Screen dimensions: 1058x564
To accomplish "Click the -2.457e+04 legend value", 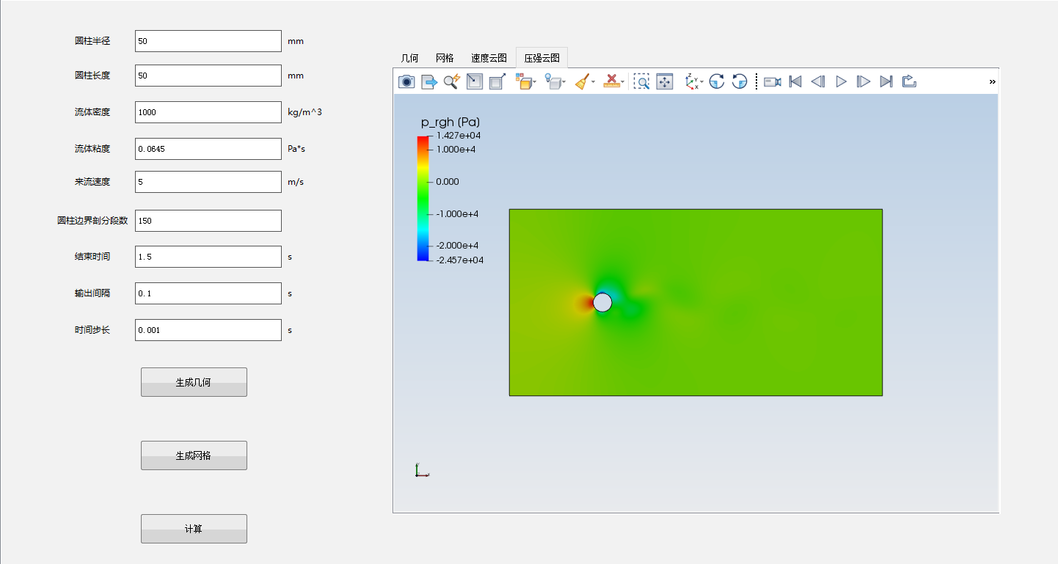I will tap(459, 260).
